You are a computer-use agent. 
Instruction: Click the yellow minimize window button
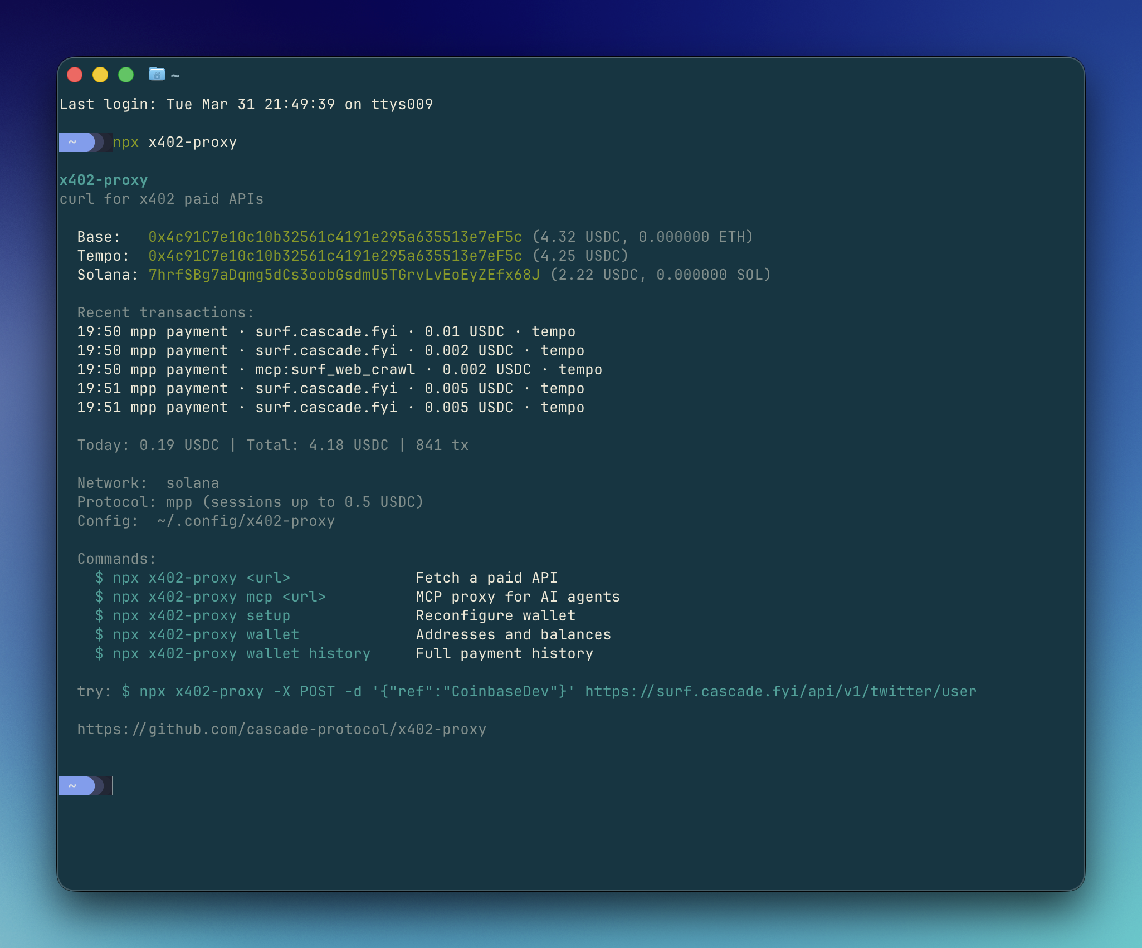coord(100,75)
